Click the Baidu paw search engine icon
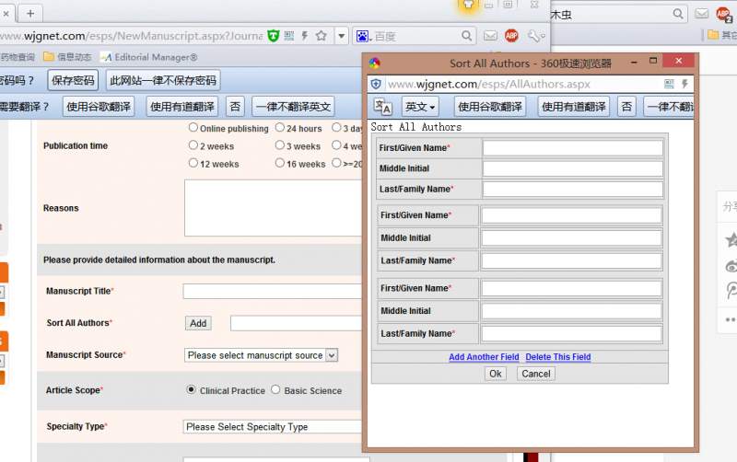The width and height of the screenshot is (737, 462). click(362, 36)
